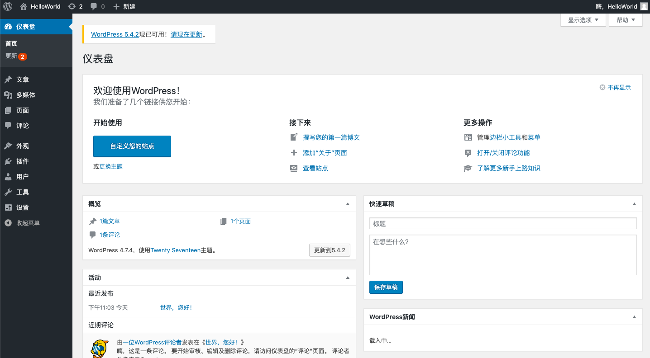Open the 插件 menu label
Viewport: 650px width, 358px height.
tap(23, 161)
